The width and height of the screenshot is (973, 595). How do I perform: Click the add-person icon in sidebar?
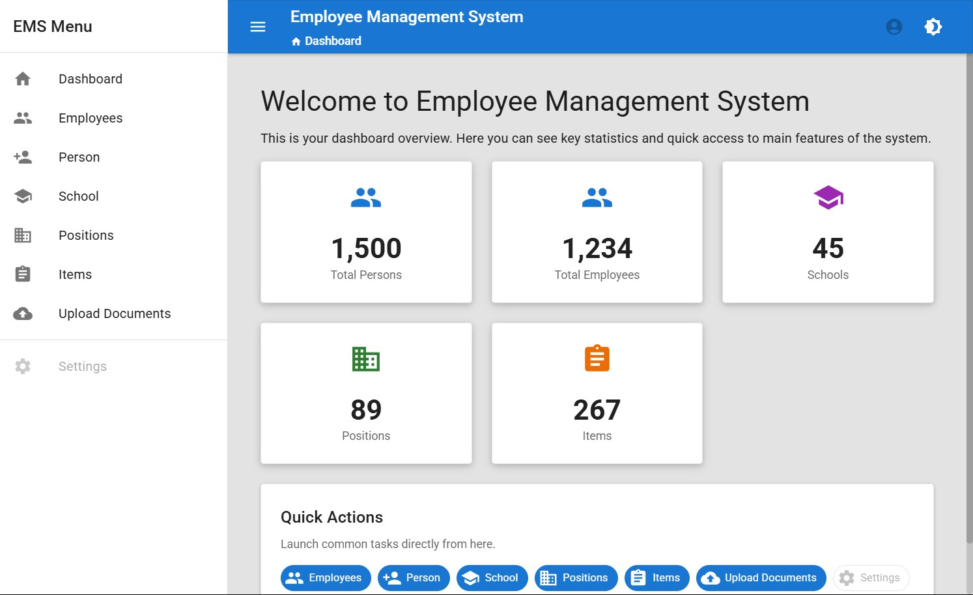(23, 157)
